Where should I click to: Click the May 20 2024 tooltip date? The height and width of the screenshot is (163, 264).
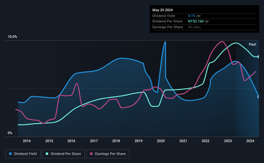point(162,10)
